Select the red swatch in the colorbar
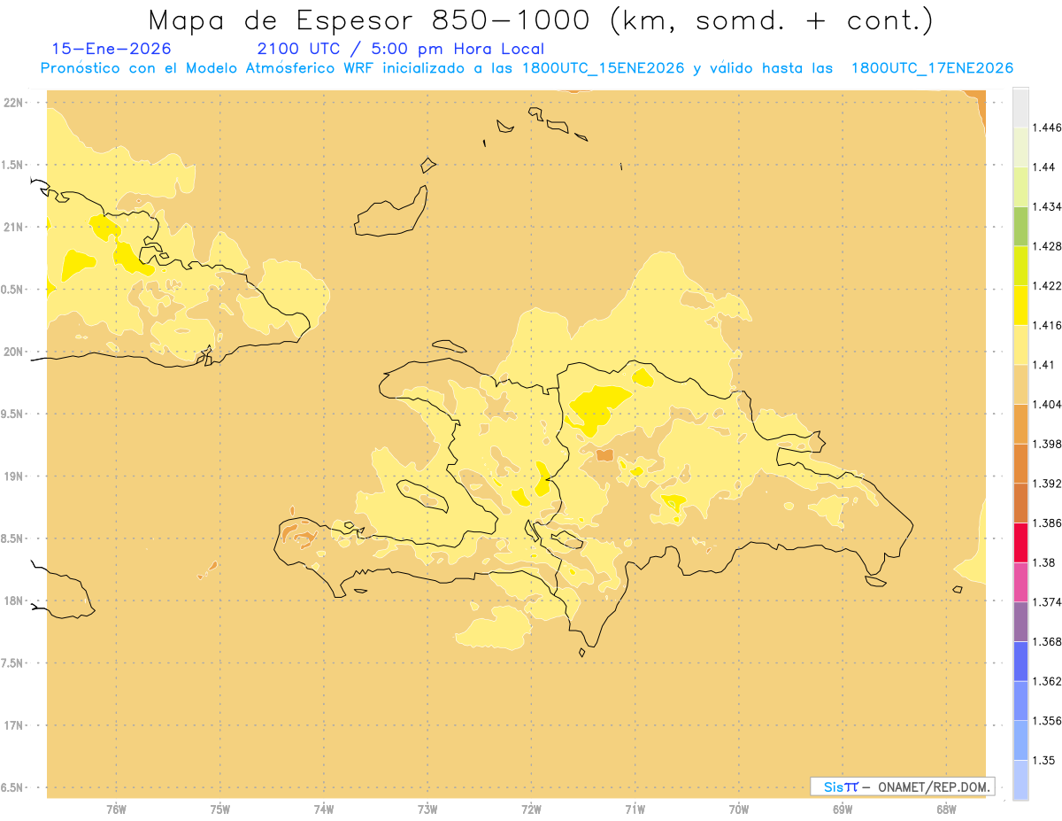The width and height of the screenshot is (1062, 821). click(1020, 543)
